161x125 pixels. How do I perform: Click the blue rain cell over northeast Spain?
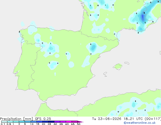click(x=93, y=47)
